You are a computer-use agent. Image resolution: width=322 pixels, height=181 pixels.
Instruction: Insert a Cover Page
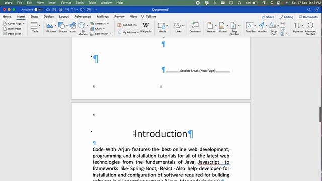tap(12, 24)
